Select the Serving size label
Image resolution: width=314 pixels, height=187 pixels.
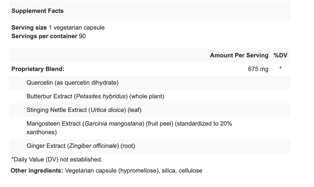tap(29, 27)
